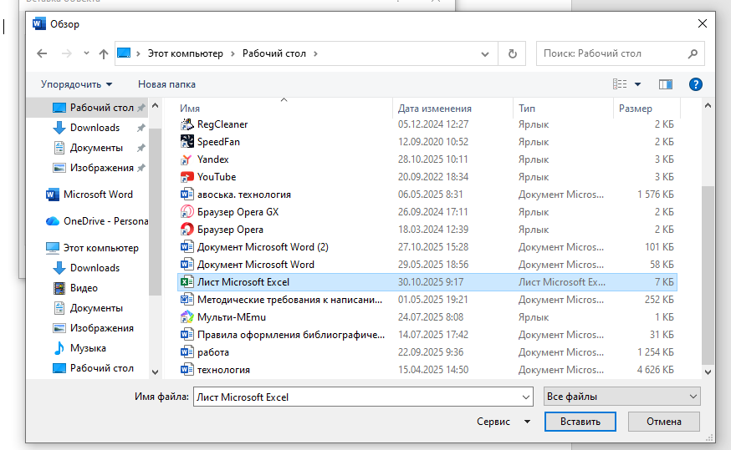Select Музыка in the navigation tree
Viewport: 731px width, 450px height.
88,348
